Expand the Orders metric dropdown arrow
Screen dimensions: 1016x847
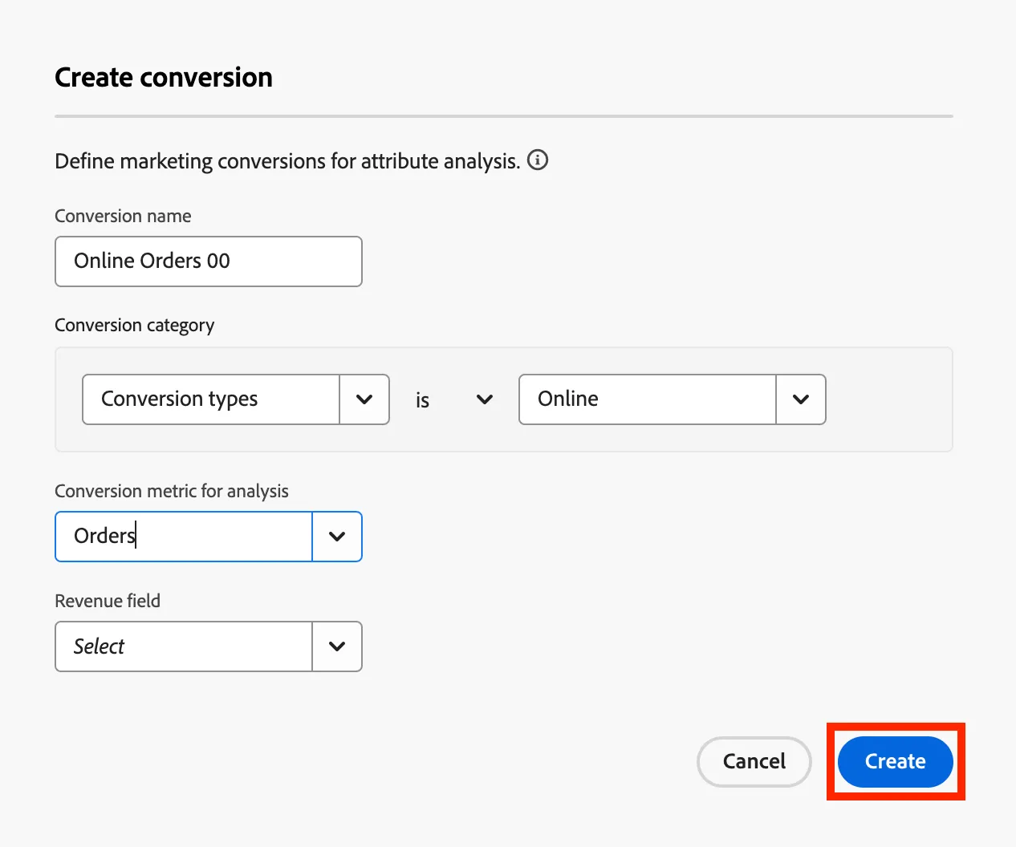click(x=337, y=537)
